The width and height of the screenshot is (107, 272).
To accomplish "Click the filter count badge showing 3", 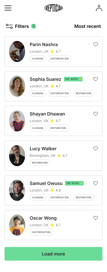I will pos(34,26).
